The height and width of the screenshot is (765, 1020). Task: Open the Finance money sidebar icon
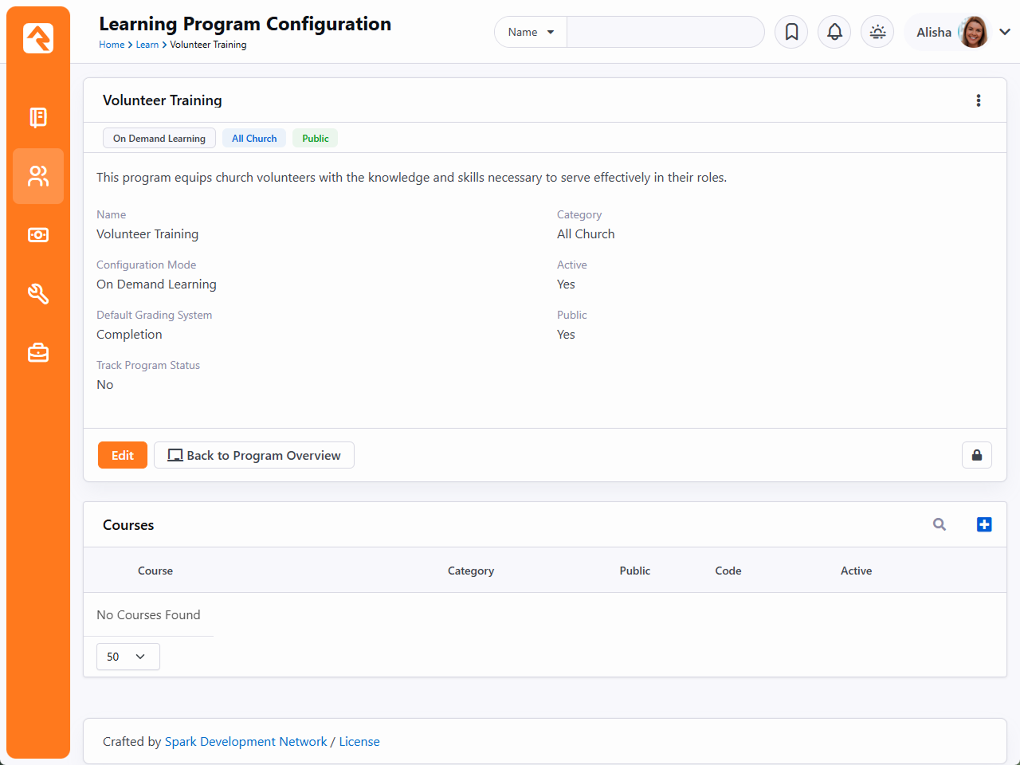[38, 235]
